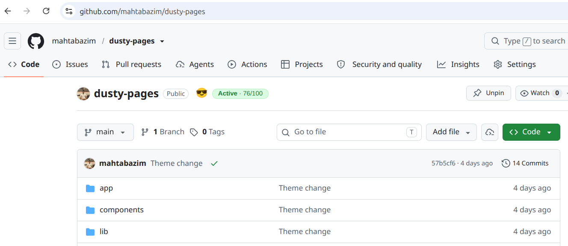568x246 pixels.
Task: Open mahtabazim author link in commit bar
Action: click(123, 163)
